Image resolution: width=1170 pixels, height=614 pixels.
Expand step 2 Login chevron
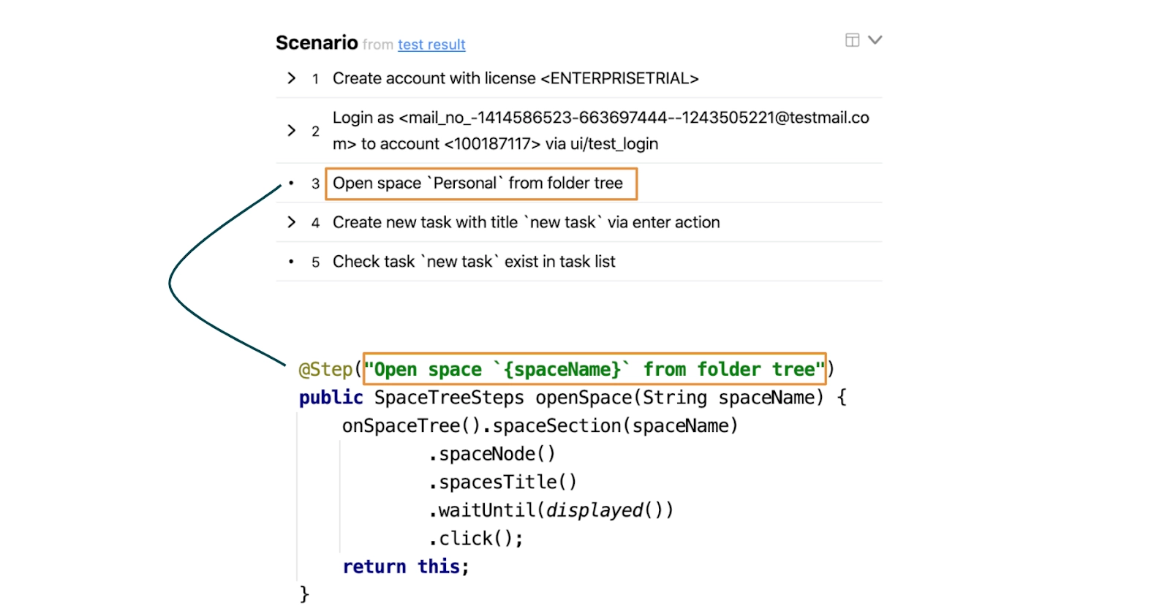click(292, 131)
